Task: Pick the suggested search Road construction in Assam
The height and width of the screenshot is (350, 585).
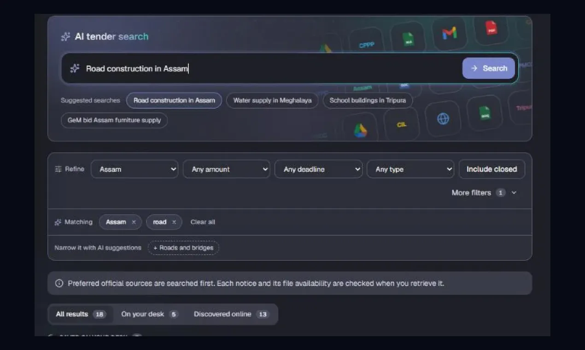Action: click(174, 100)
